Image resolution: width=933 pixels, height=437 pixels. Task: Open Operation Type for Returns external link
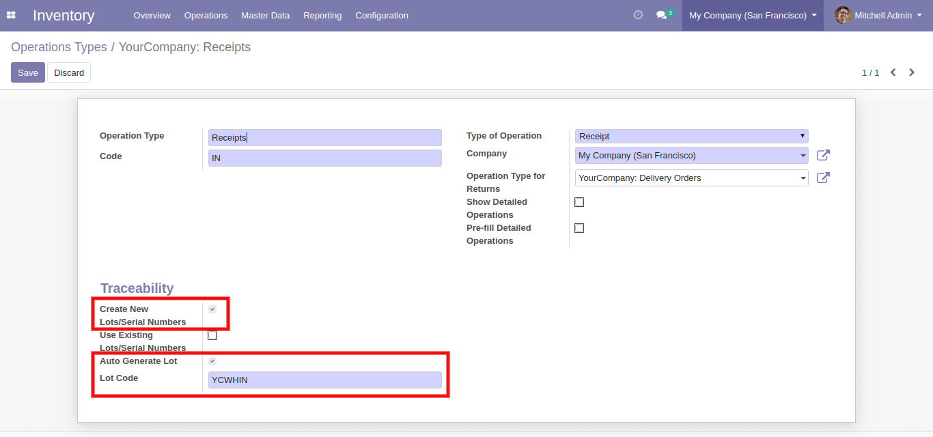823,178
